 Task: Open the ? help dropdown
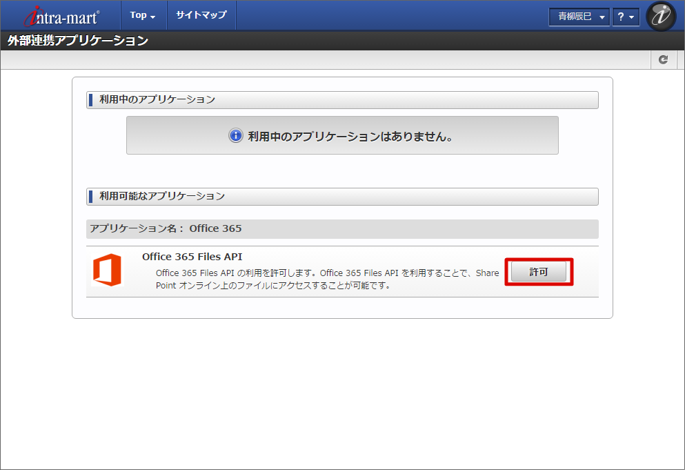tap(626, 17)
